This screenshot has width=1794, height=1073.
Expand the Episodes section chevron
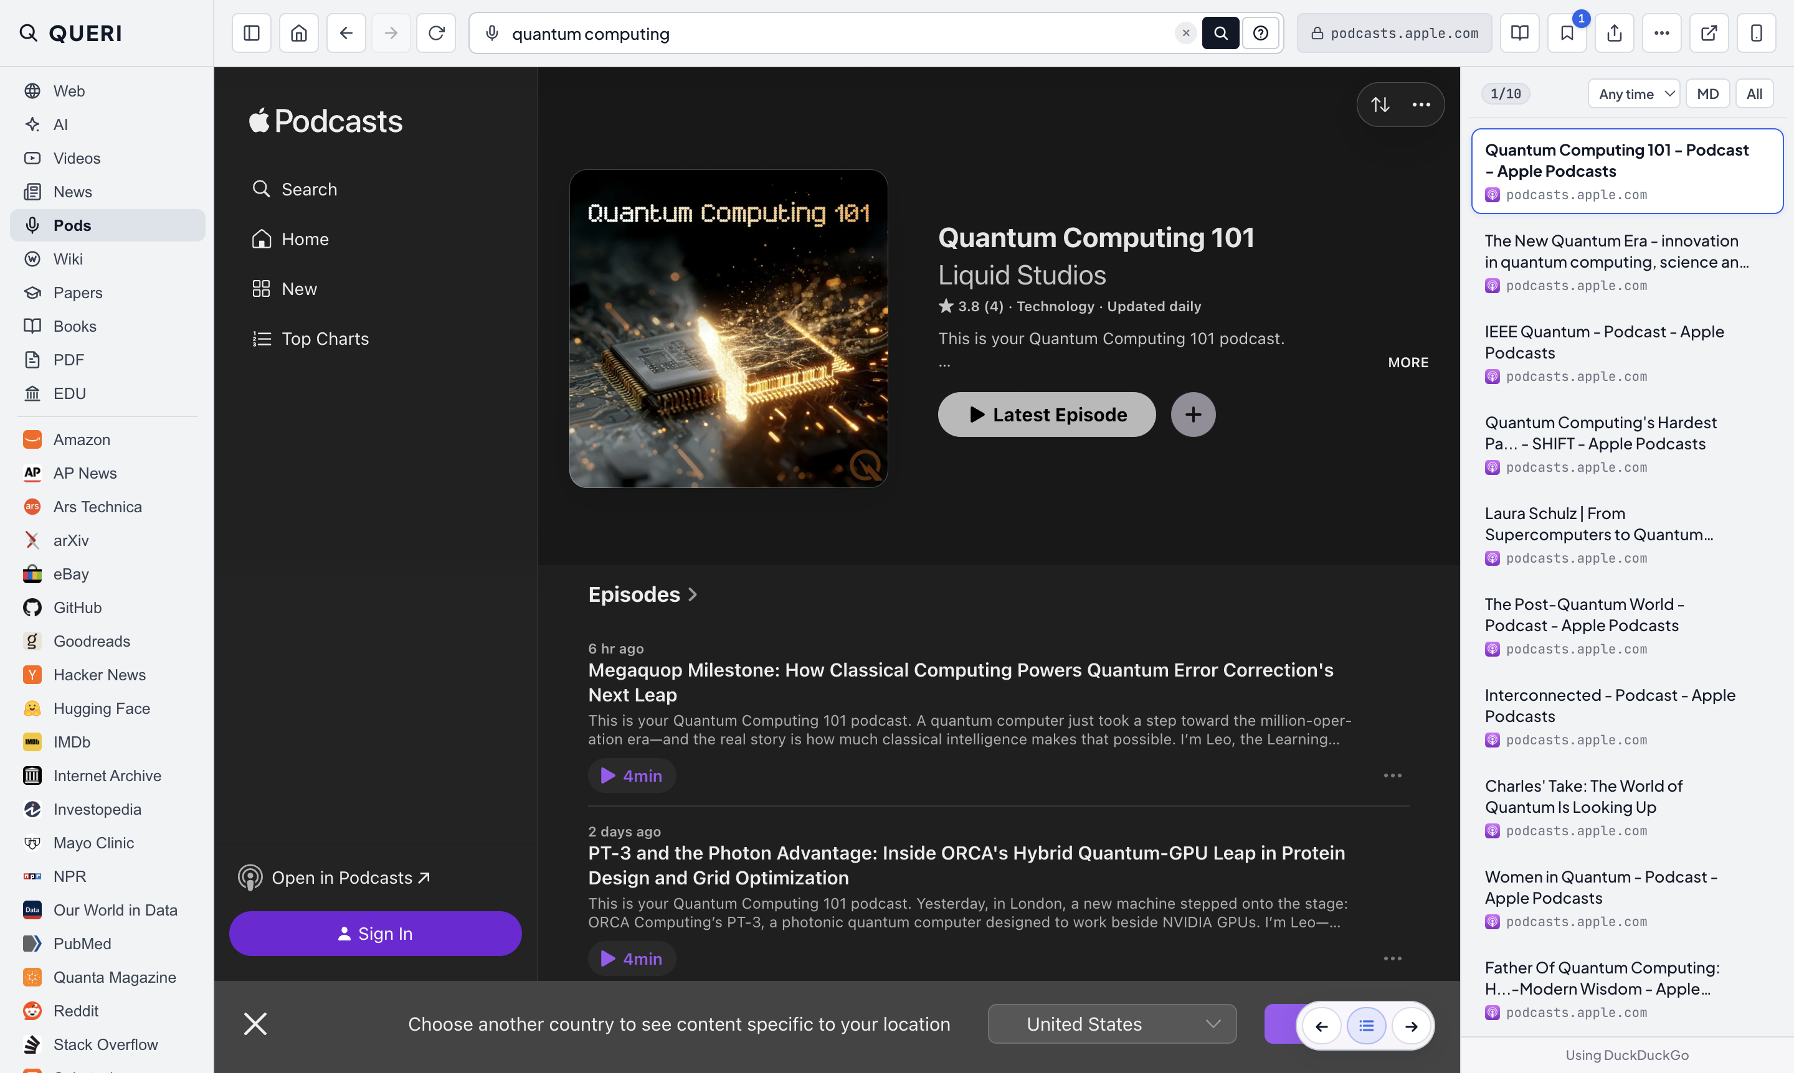coord(693,594)
